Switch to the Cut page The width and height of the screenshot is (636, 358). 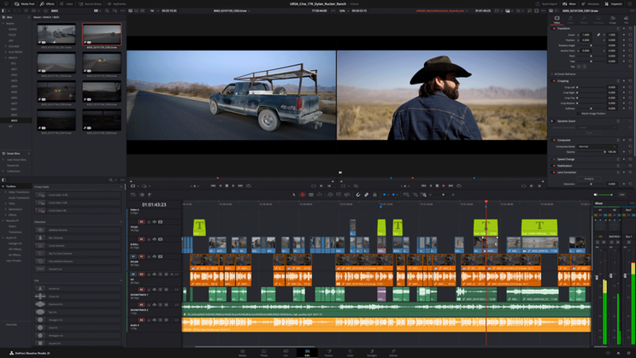286,353
